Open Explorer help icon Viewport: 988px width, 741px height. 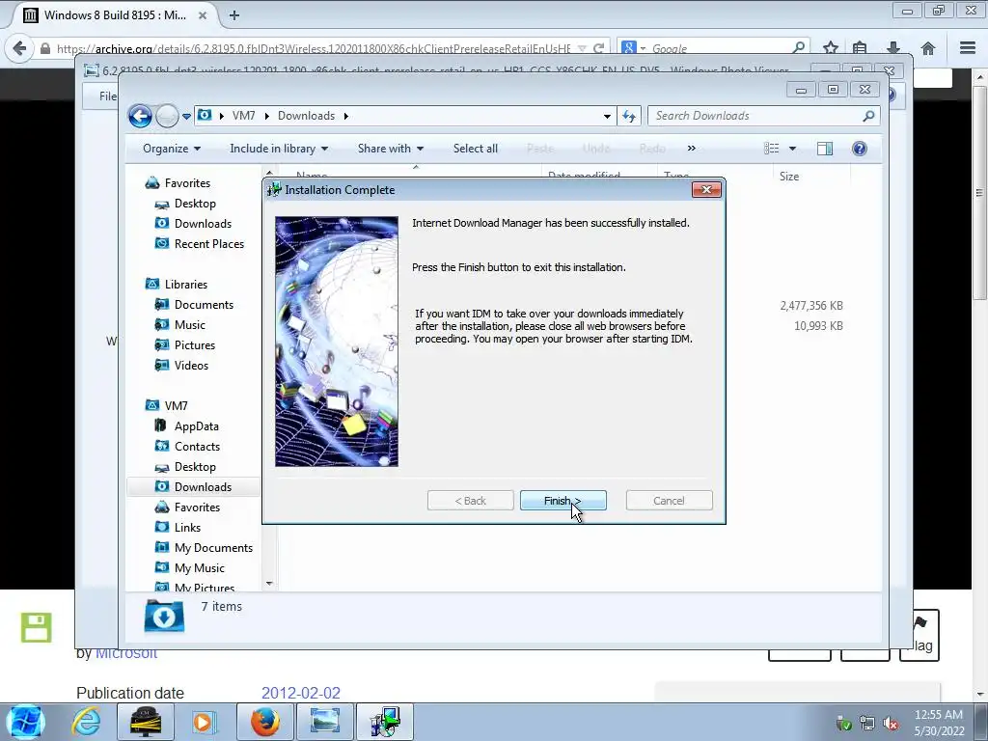(859, 149)
